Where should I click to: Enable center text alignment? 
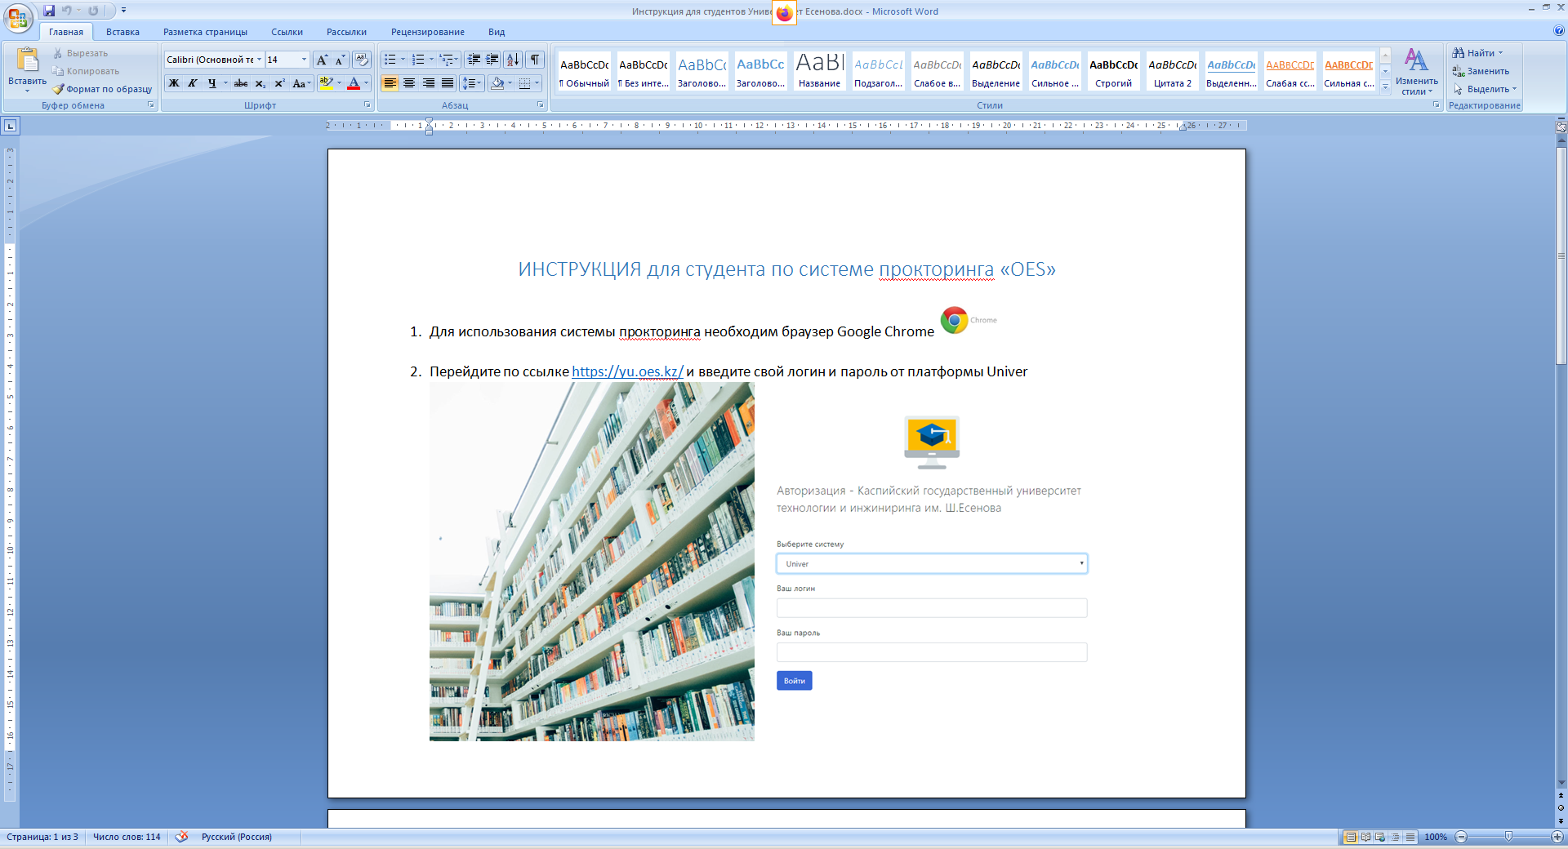(409, 83)
